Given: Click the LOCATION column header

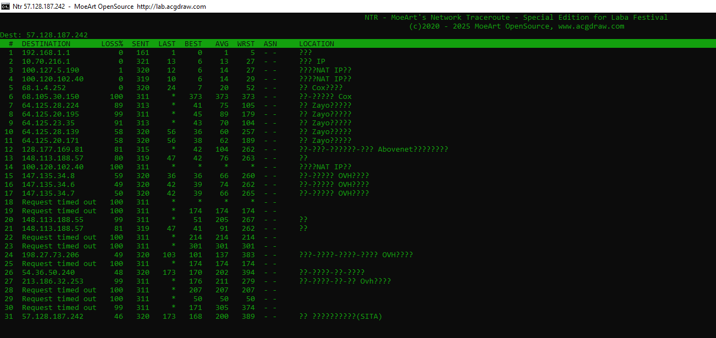Looking at the screenshot, I should pos(317,44).
